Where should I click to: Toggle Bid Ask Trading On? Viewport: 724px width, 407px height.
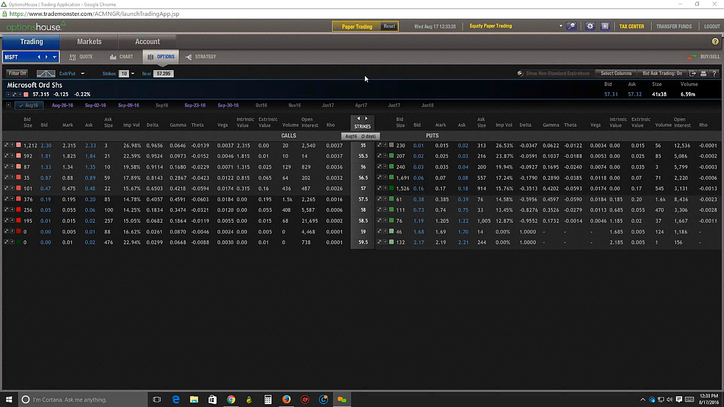(662, 73)
